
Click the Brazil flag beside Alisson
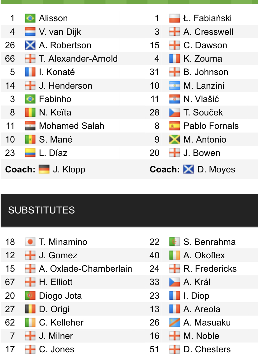tap(30, 18)
